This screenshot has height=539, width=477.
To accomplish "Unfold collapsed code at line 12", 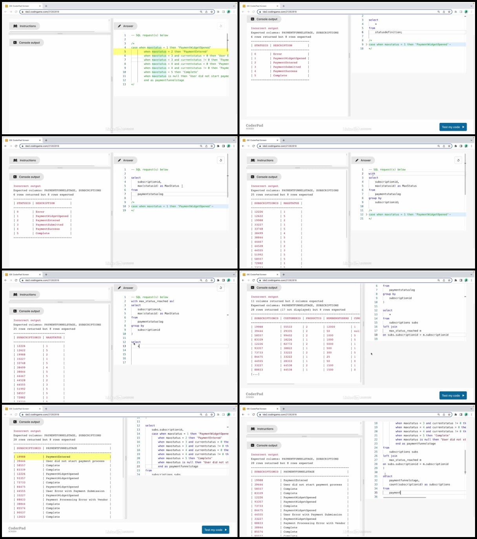I will (x=367, y=214).
